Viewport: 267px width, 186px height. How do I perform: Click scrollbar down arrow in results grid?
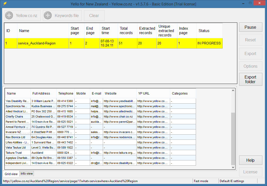click(233, 167)
